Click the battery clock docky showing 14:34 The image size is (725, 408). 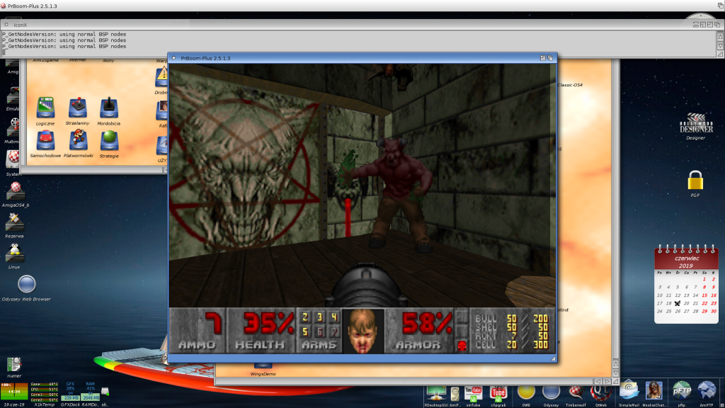[14, 391]
